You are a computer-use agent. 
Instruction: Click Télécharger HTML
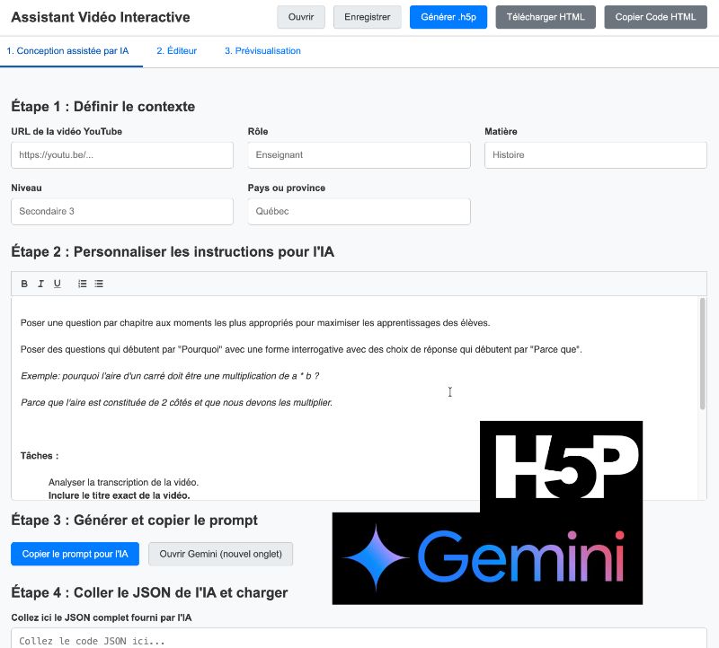coord(545,16)
